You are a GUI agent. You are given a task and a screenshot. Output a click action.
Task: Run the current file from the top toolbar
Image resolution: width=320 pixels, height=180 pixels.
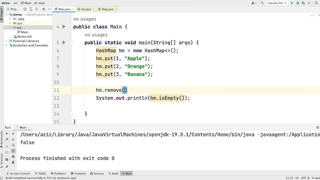click(292, 3)
